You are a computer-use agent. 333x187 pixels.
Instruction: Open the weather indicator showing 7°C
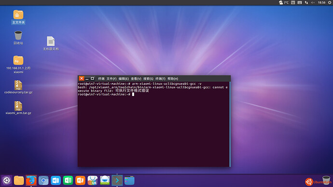click(284, 2)
